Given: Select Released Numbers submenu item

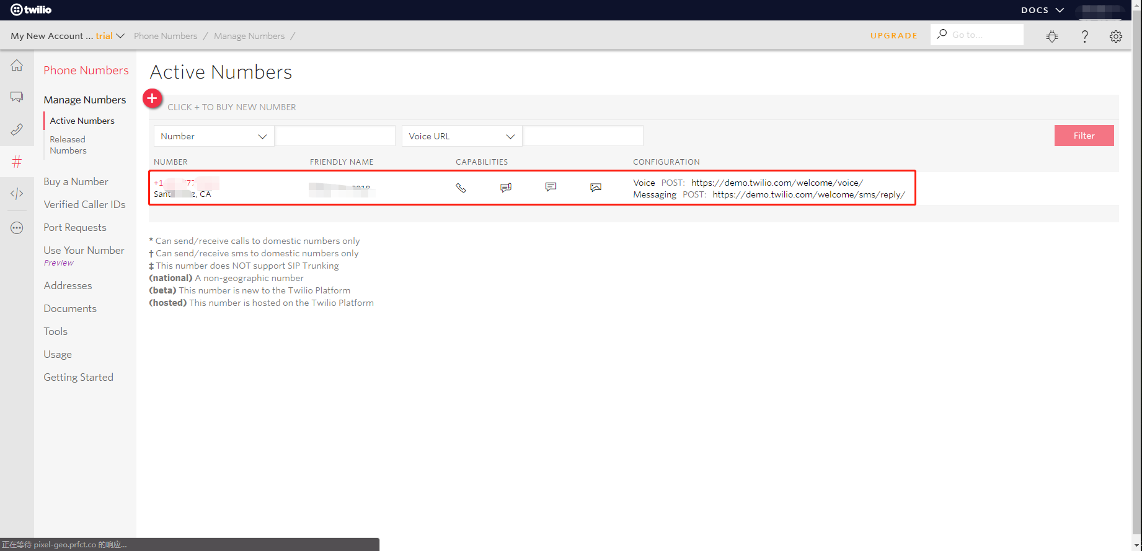Looking at the screenshot, I should [x=68, y=145].
